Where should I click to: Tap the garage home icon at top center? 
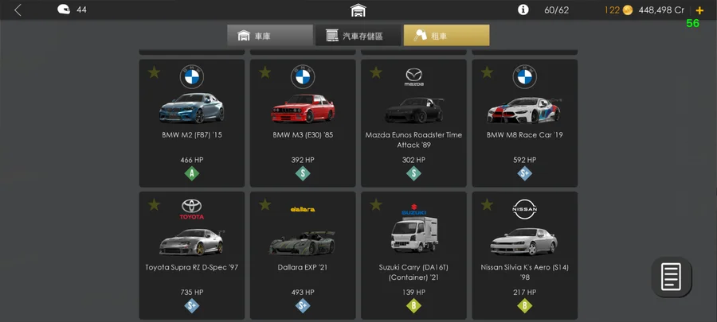coord(358,10)
